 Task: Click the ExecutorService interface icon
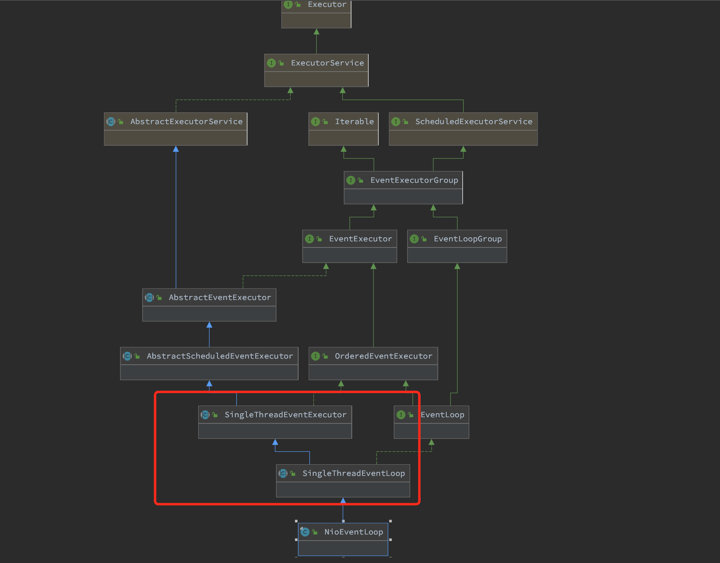point(271,63)
